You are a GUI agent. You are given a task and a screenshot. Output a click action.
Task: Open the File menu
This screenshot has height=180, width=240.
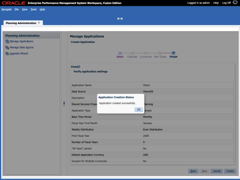(17, 10)
